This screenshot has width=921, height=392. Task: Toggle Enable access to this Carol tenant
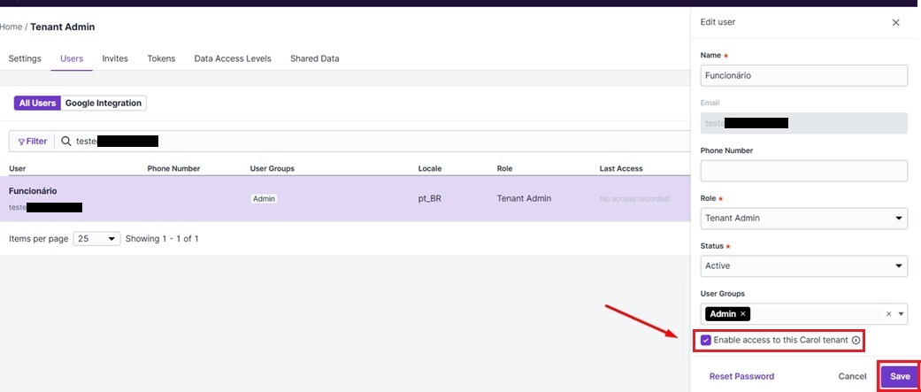point(705,341)
